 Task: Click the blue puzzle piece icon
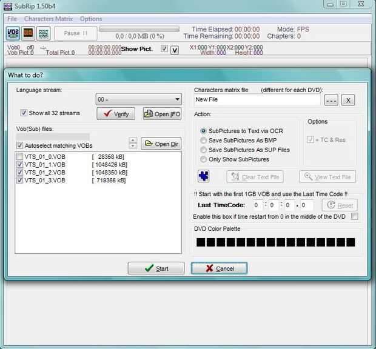[203, 176]
